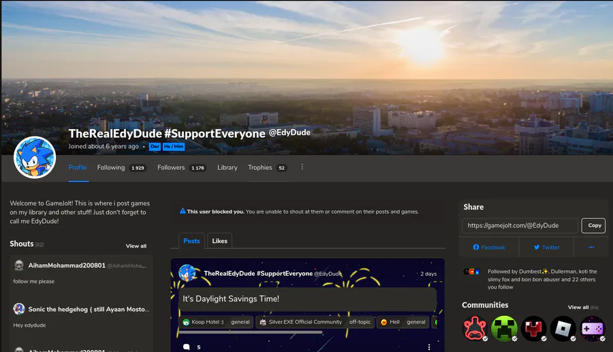Open the post author's avatar

(x=187, y=273)
